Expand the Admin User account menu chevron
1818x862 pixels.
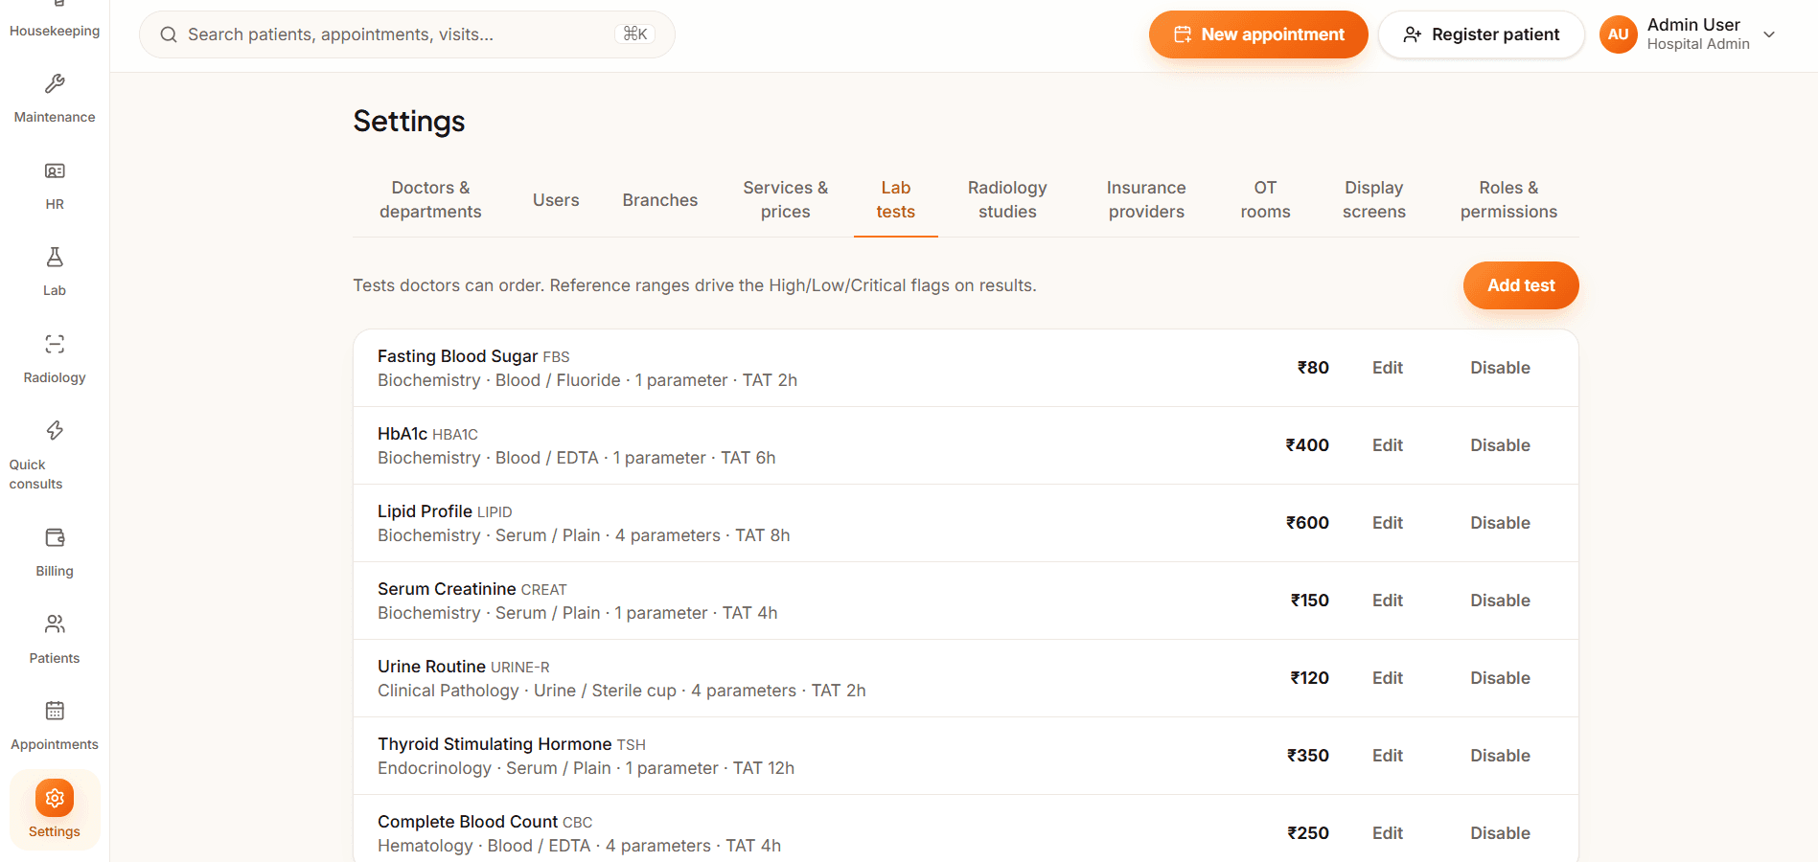click(x=1769, y=34)
